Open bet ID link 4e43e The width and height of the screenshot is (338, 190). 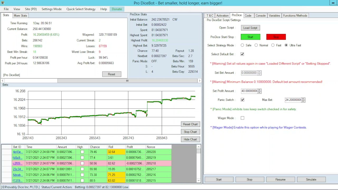[18, 152]
